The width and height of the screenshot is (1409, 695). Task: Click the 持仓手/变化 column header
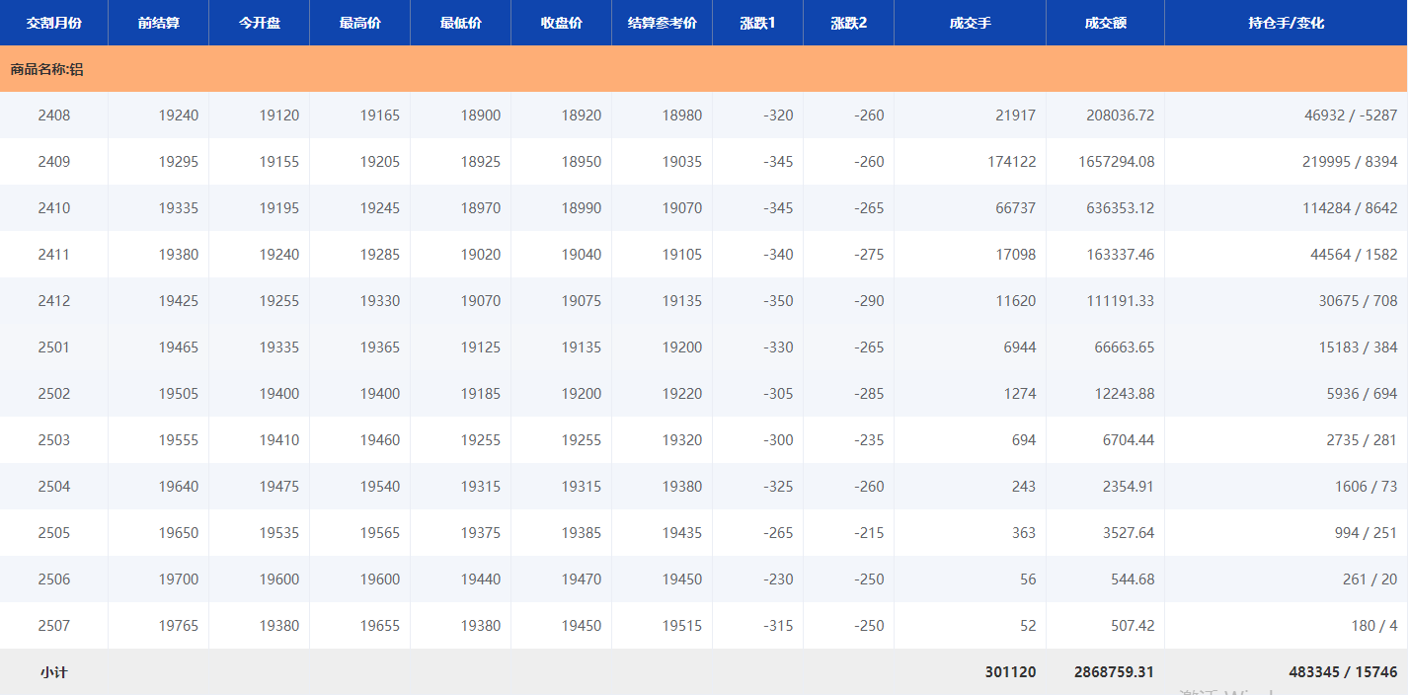(1286, 23)
